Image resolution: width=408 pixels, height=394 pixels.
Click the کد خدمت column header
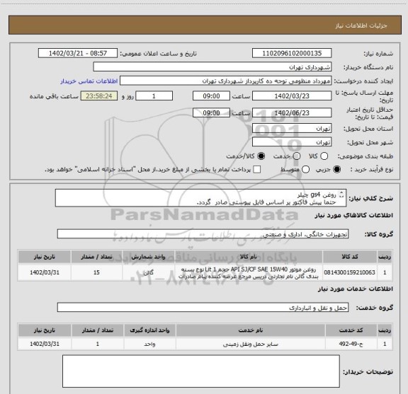[x=351, y=330]
